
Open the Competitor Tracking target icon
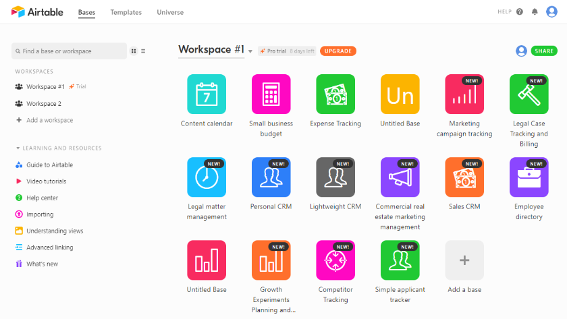[x=335, y=260]
